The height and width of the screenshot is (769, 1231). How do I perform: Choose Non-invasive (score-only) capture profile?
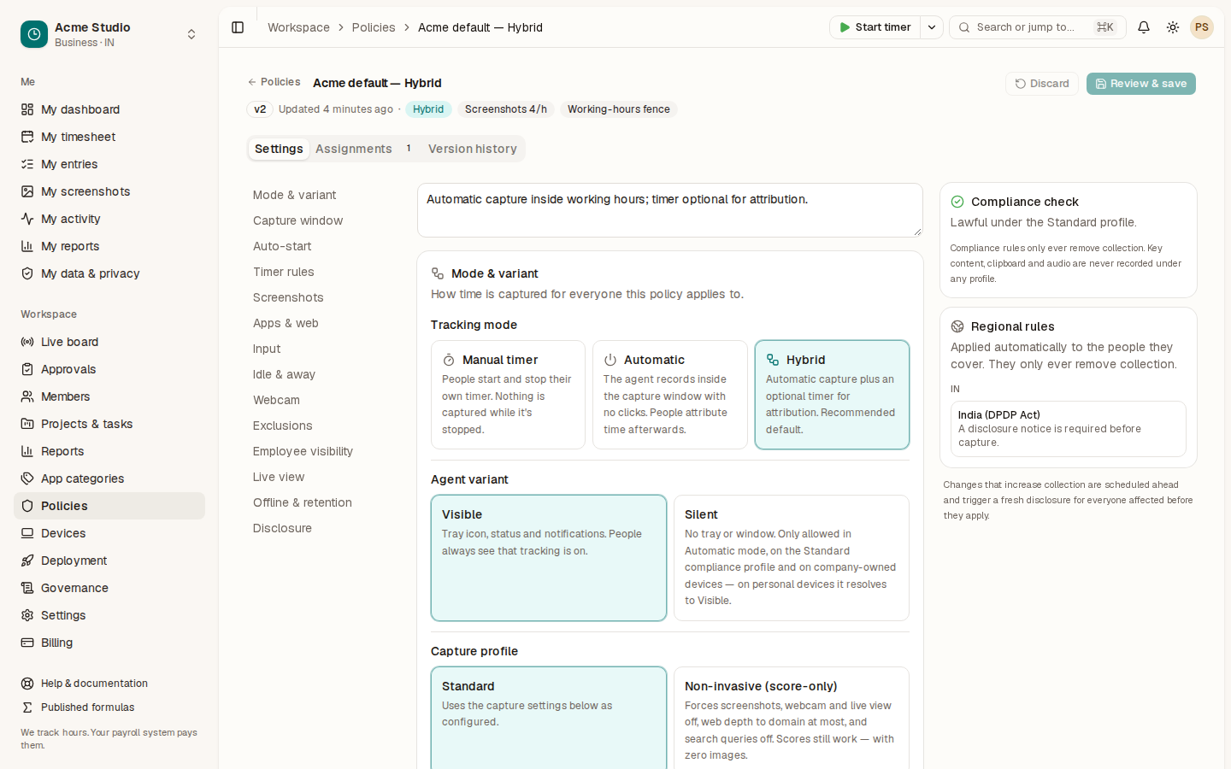pos(792,719)
